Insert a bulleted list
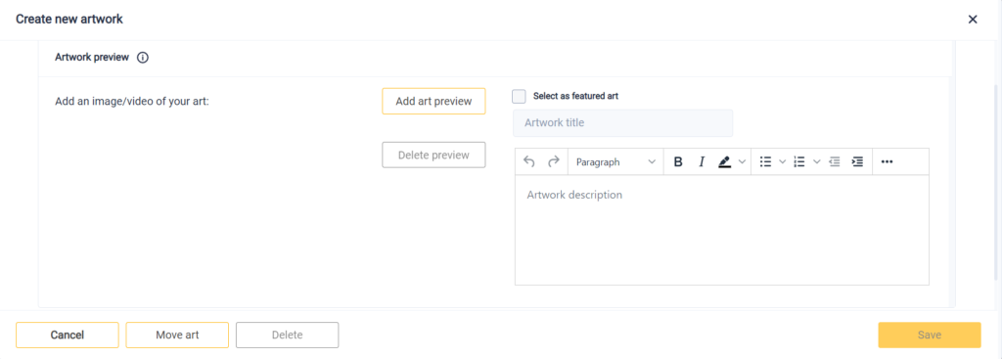The image size is (1002, 359). pos(765,162)
